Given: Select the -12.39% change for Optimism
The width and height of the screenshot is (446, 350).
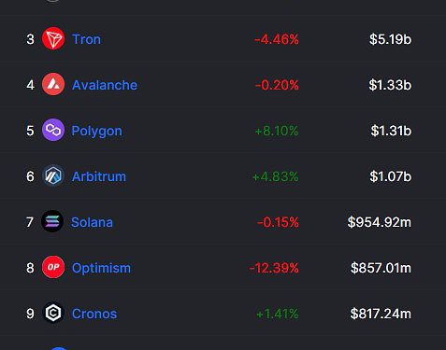Looking at the screenshot, I should coord(274,268).
